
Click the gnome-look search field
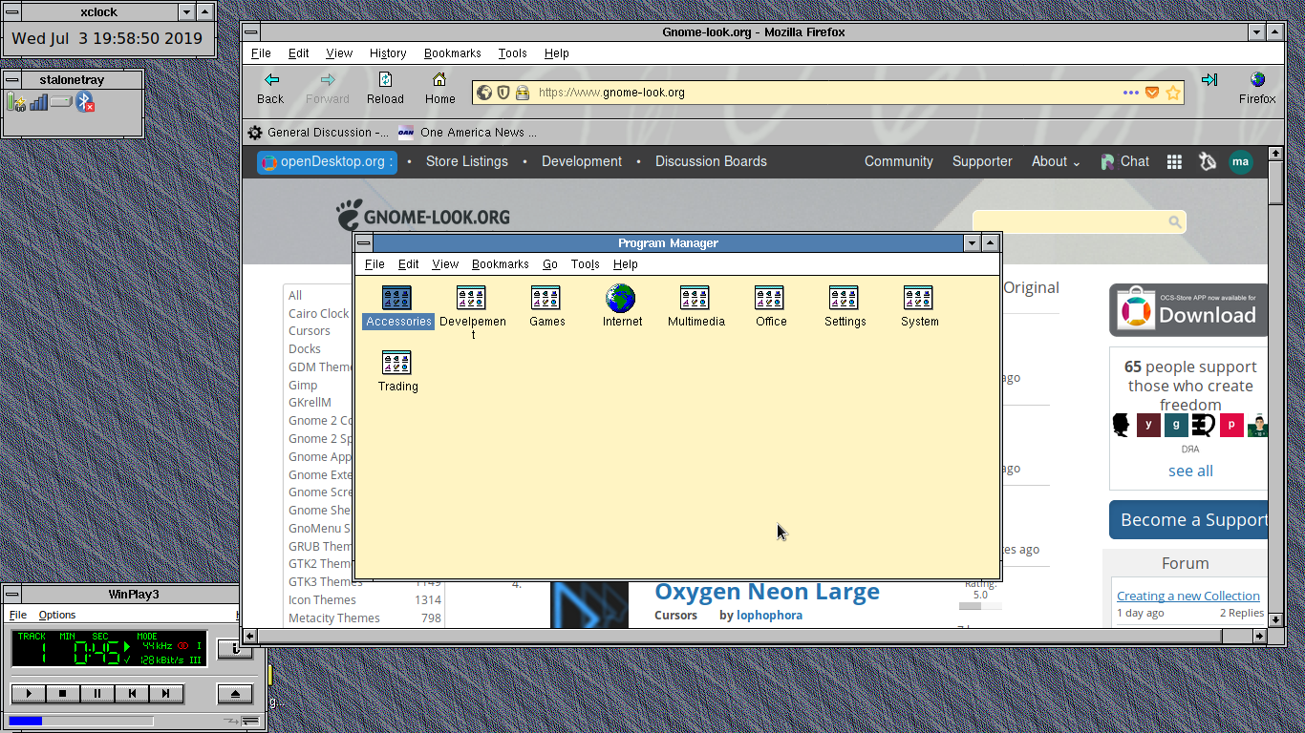point(1079,221)
